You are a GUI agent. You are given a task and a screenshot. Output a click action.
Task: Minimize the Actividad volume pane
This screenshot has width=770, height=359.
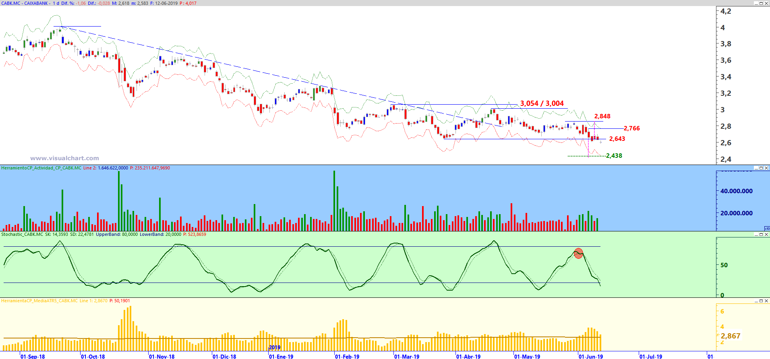click(x=756, y=168)
